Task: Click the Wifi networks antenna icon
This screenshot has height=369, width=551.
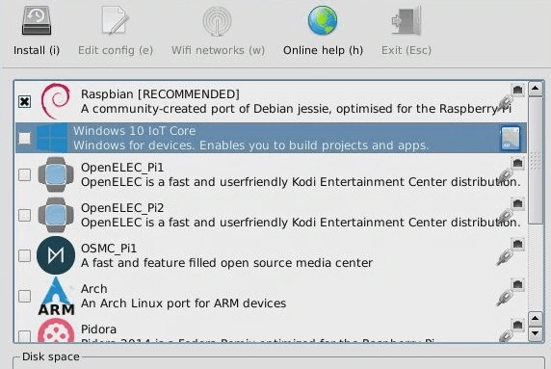Action: [217, 21]
